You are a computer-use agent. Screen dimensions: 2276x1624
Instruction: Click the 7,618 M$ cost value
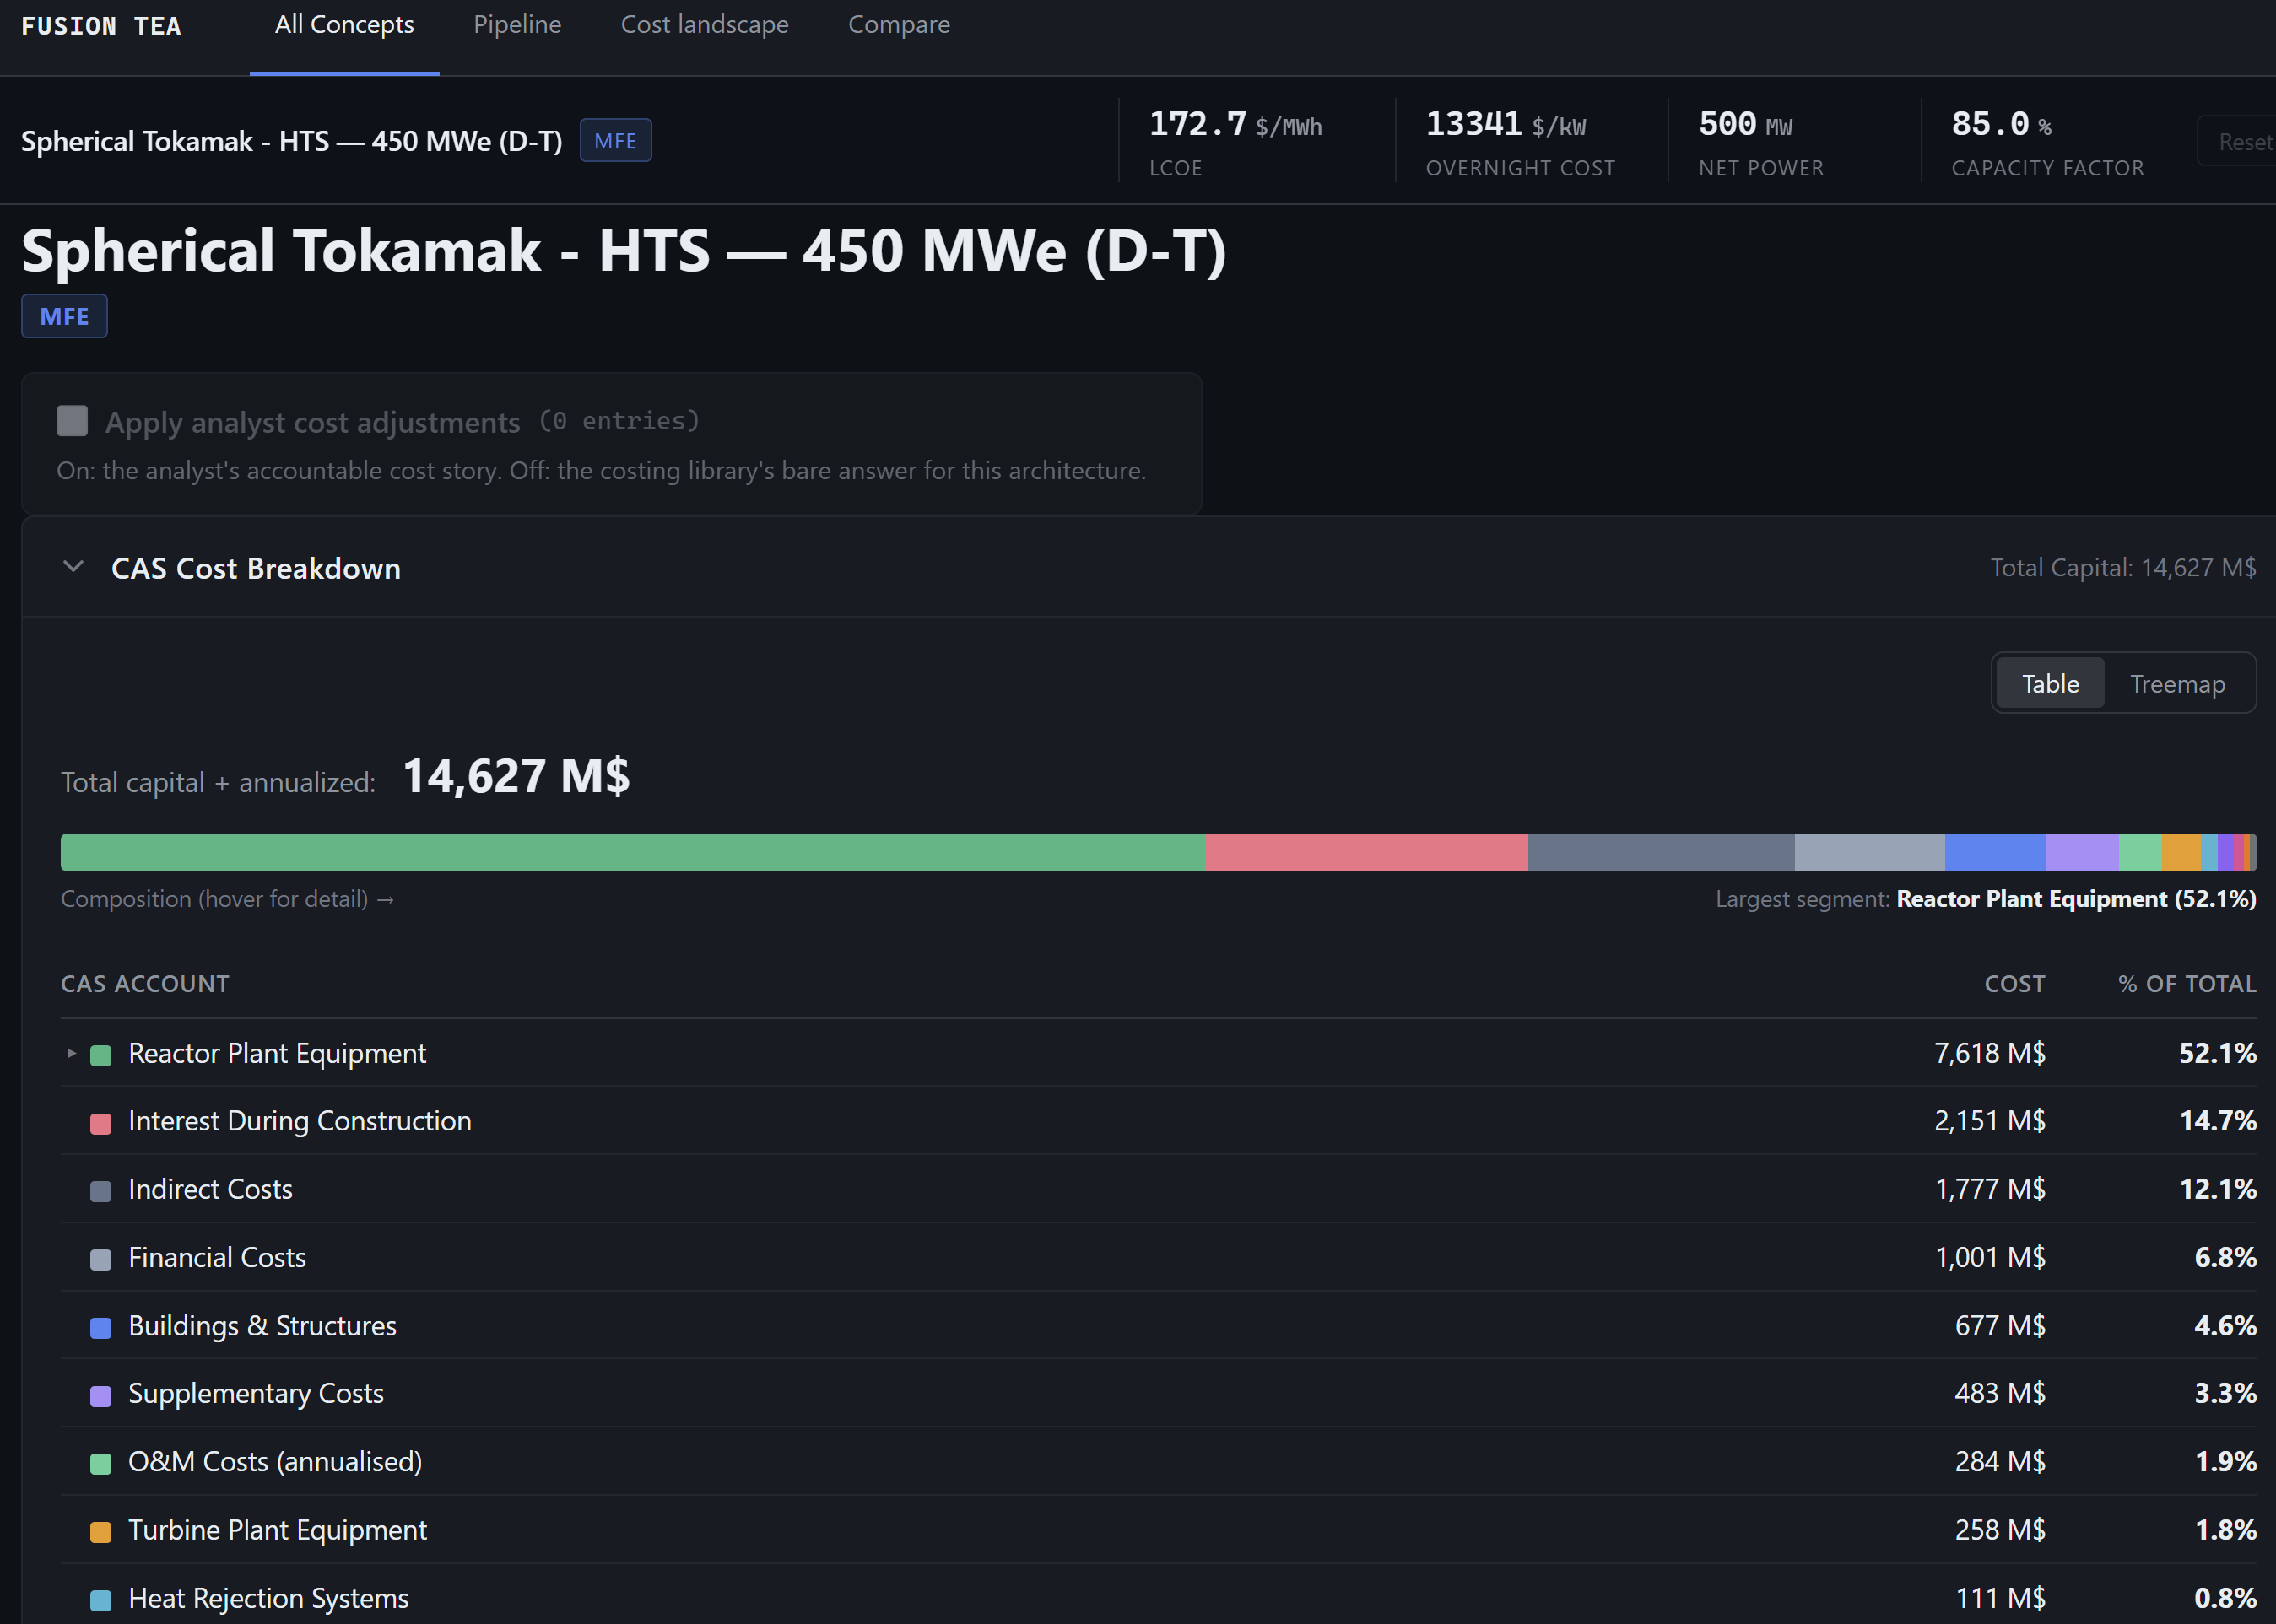click(x=1989, y=1053)
